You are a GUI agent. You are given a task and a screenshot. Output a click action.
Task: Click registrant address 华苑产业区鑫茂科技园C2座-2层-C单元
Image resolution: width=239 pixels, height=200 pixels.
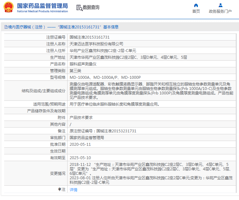[x=103, y=51]
